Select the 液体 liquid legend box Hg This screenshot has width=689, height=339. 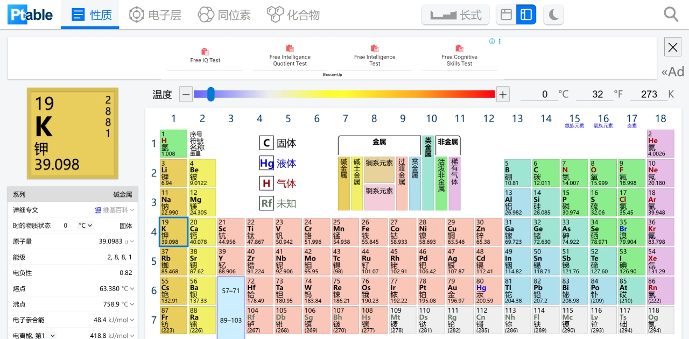[266, 163]
